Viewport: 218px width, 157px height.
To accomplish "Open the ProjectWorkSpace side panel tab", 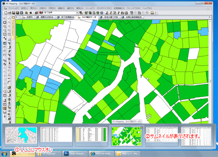I will click(13, 27).
